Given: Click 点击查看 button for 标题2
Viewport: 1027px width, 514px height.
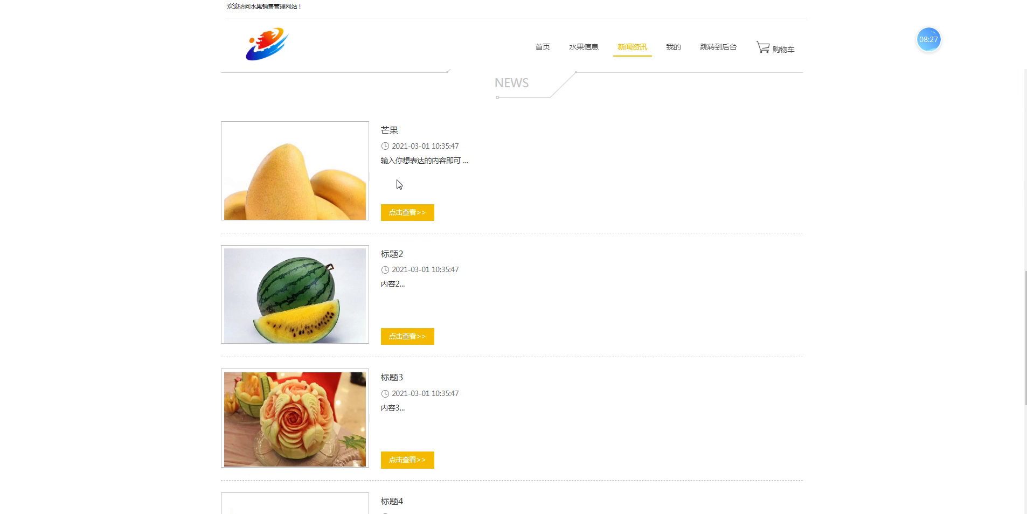Looking at the screenshot, I should (407, 336).
